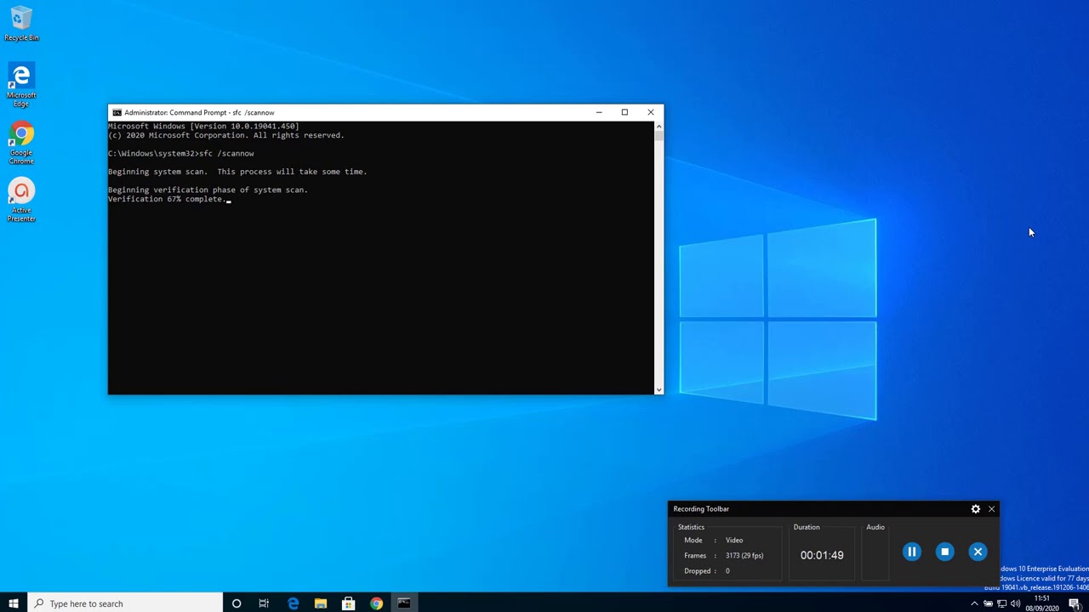Click the Mode value 'Video'

734,541
